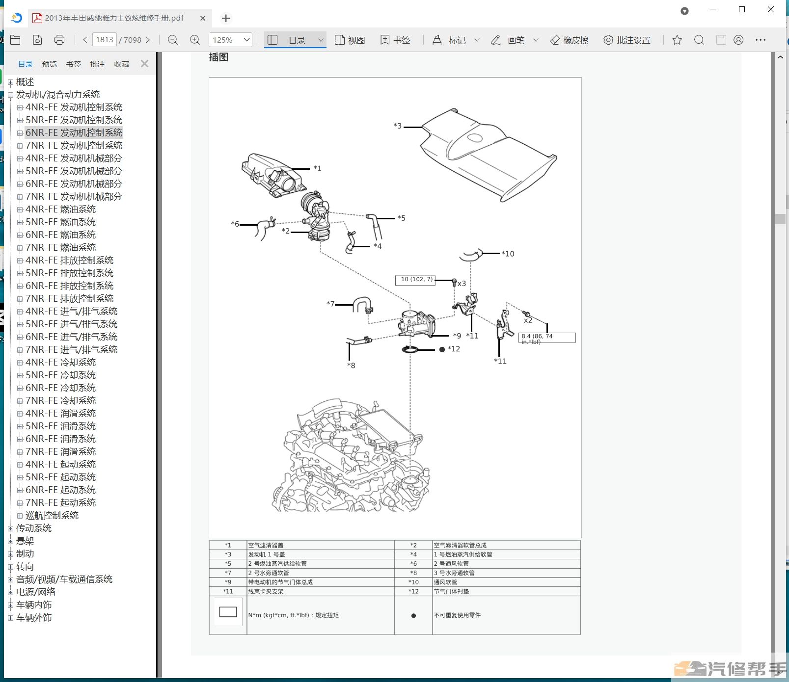Expand the 概述 tree node
The height and width of the screenshot is (682, 789).
click(x=10, y=82)
